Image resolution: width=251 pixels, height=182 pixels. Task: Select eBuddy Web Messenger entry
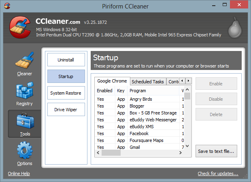(x=139, y=120)
